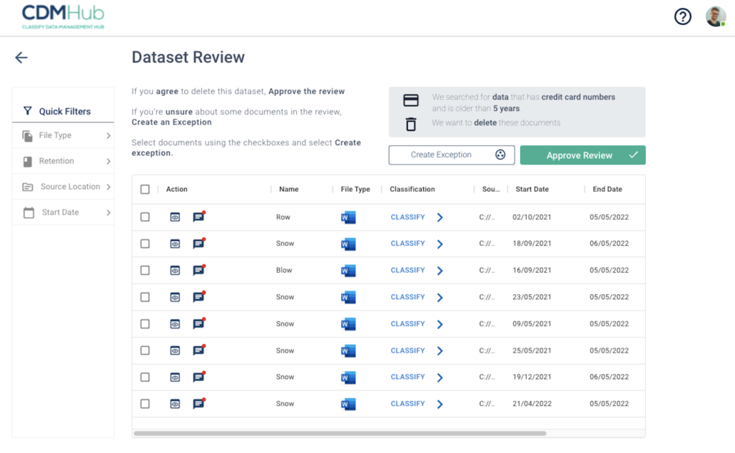Click the preview eye icon for Row
Image resolution: width=735 pixels, height=453 pixels.
[175, 217]
